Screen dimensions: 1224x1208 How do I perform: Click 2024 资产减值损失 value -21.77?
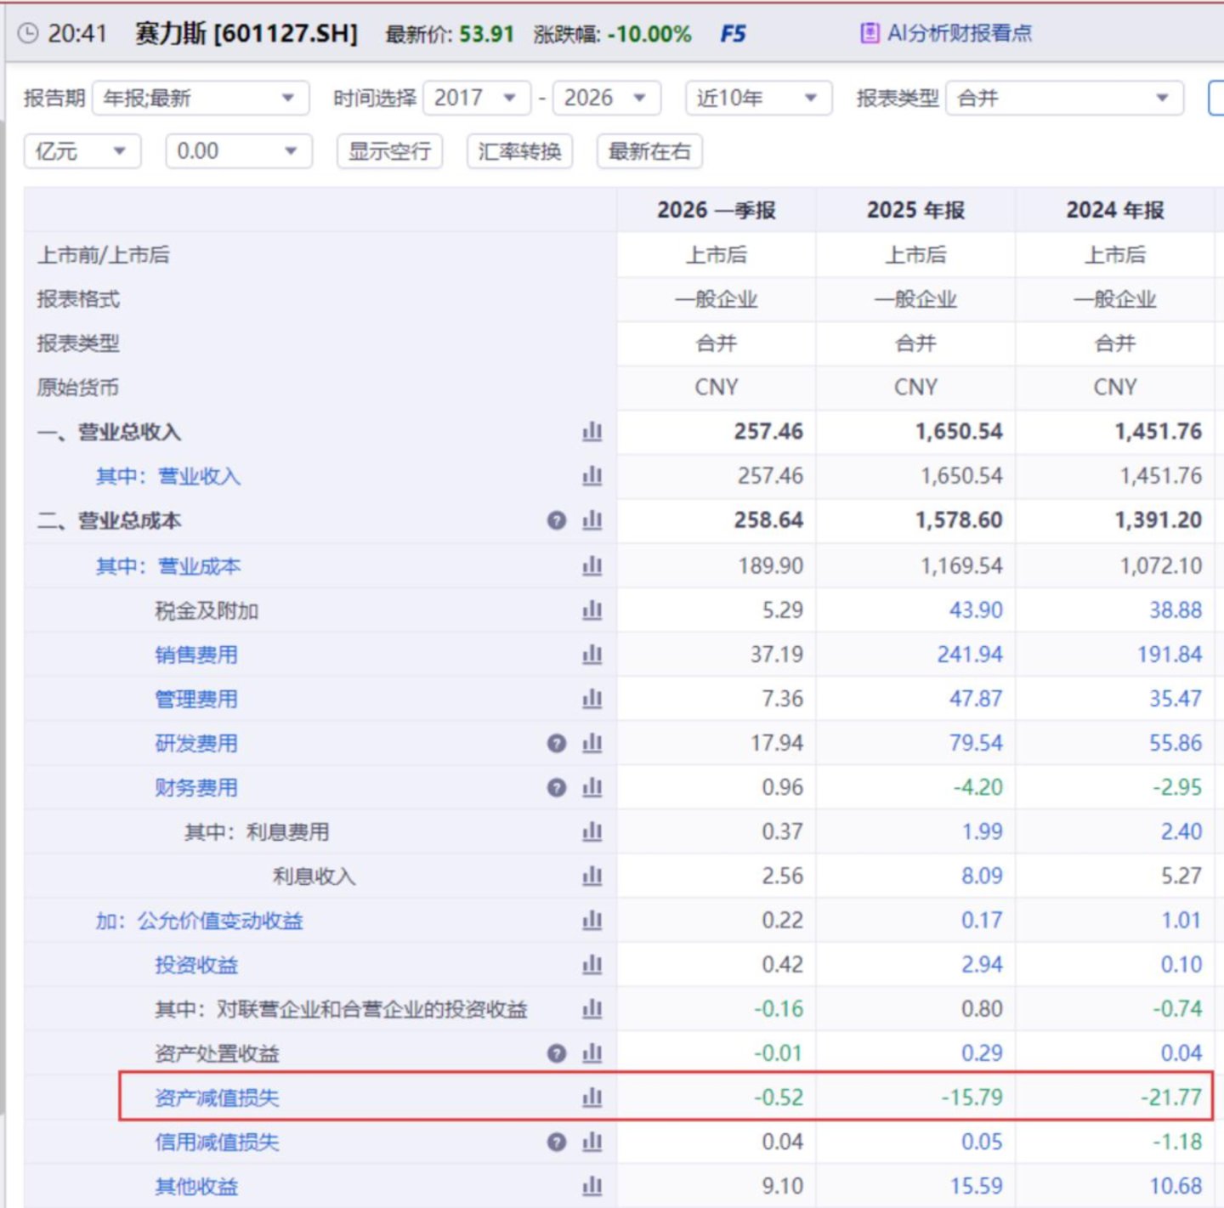pyautogui.click(x=1171, y=1097)
